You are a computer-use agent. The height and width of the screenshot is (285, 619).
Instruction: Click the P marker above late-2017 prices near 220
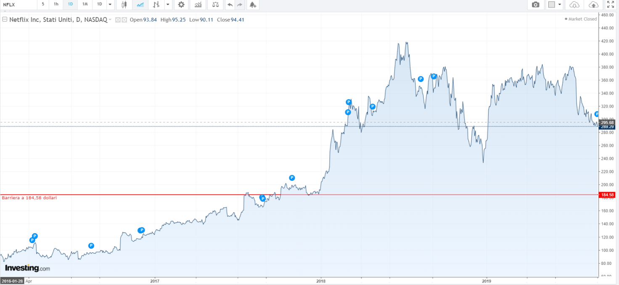click(292, 178)
